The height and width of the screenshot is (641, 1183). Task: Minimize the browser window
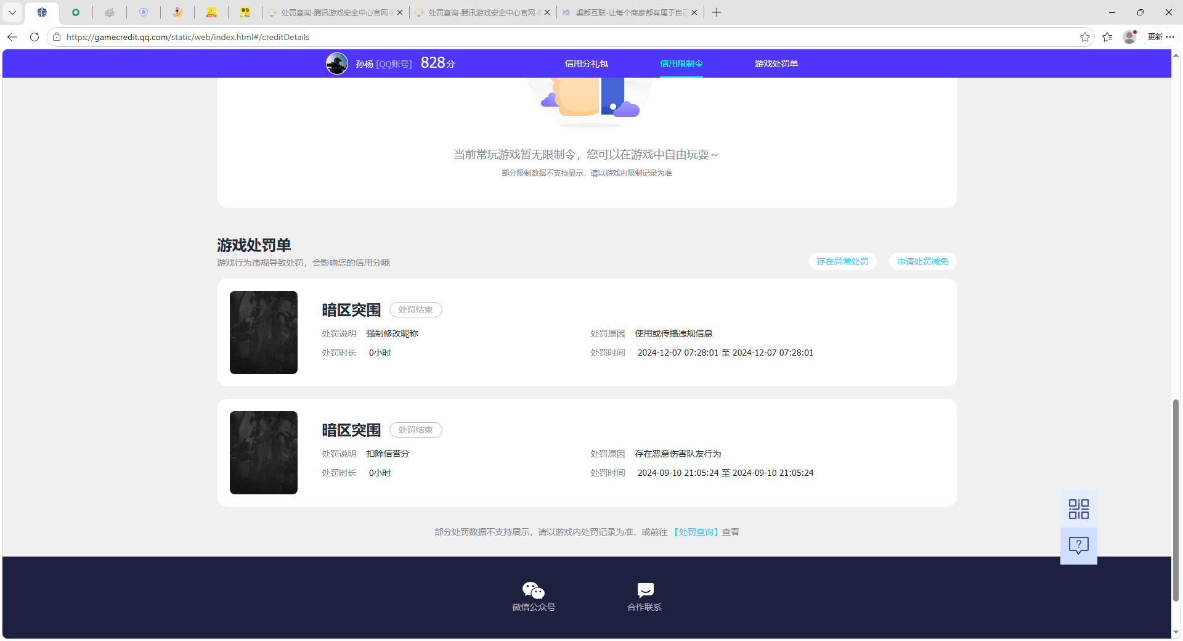tap(1112, 12)
